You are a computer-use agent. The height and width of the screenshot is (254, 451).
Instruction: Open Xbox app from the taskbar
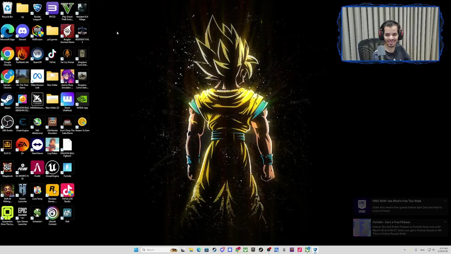pyautogui.click(x=246, y=250)
